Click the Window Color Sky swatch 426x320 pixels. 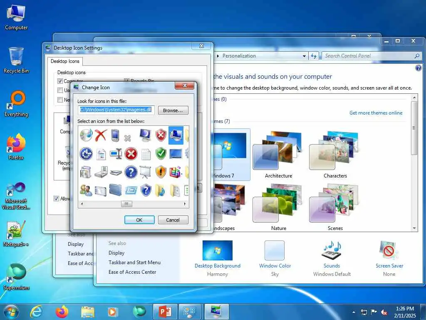(275, 250)
